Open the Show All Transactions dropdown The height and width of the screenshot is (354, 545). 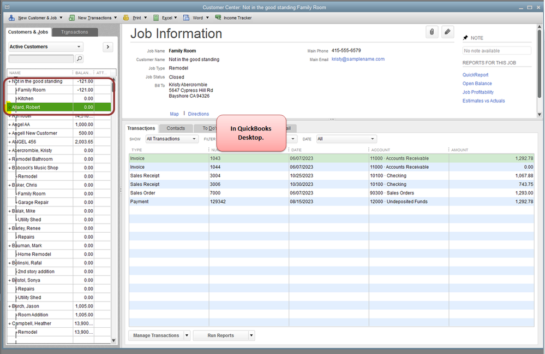tap(171, 139)
